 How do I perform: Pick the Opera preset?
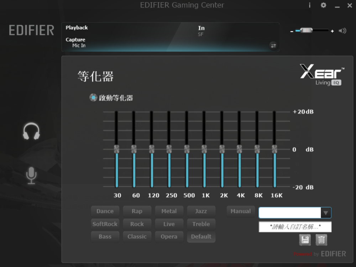[x=169, y=237]
